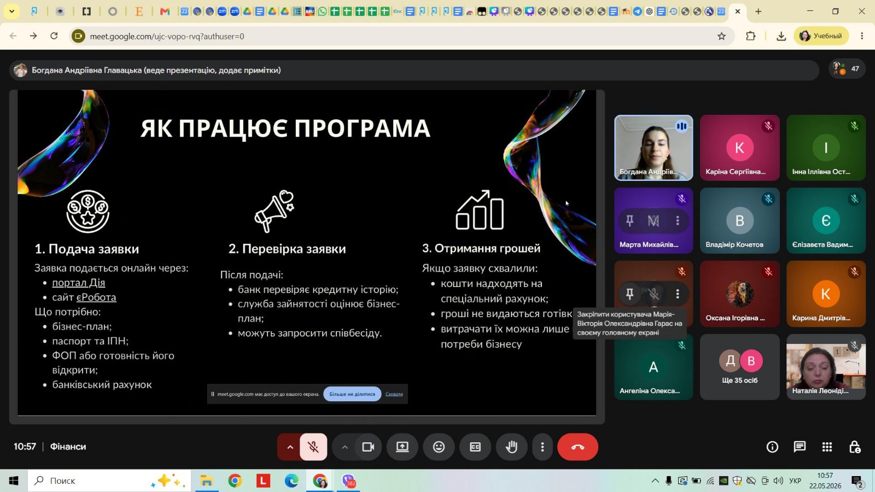Viewport: 875px width, 492px height.
Task: Open Windows notification center
Action: click(857, 481)
